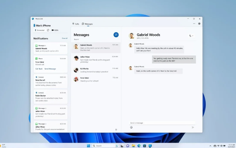Switch to the Calls tab
Screen dimensions: 236x148
(76, 24)
